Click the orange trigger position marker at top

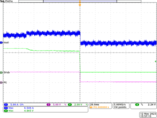pos(80,5)
